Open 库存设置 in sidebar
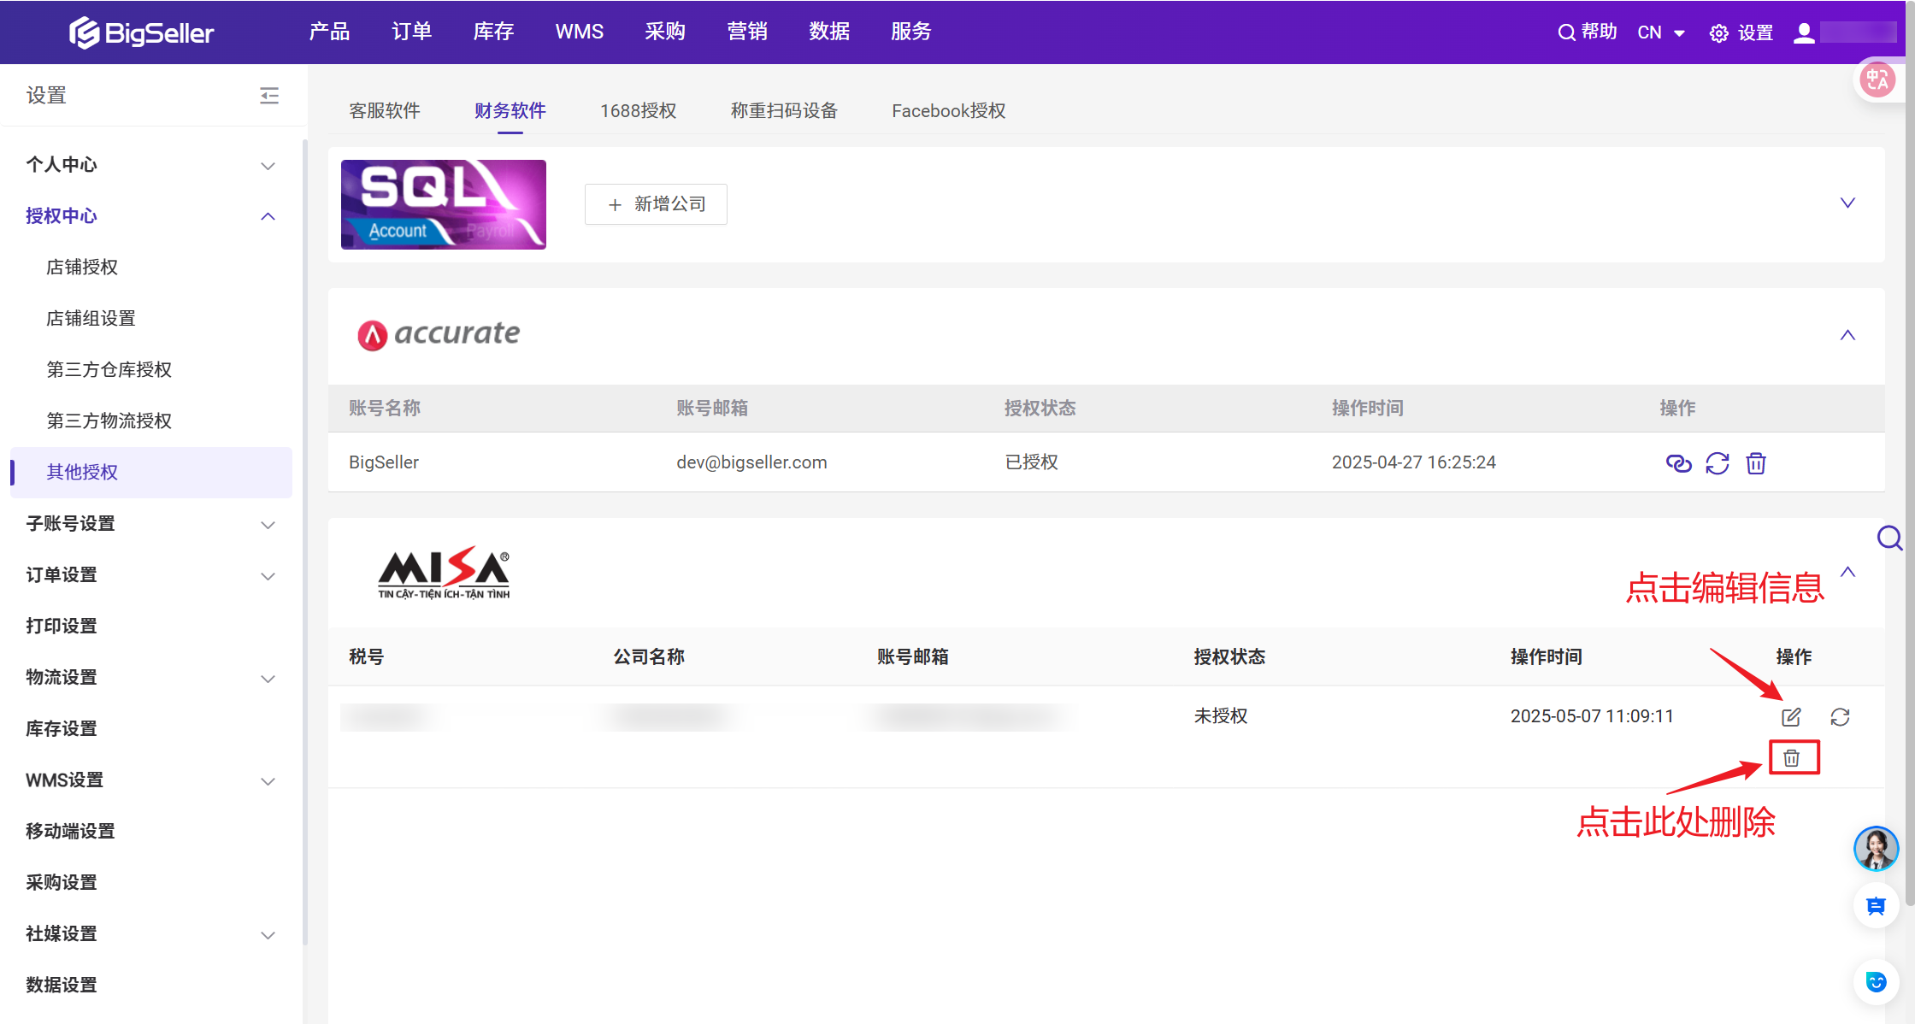This screenshot has height=1024, width=1915. [62, 729]
